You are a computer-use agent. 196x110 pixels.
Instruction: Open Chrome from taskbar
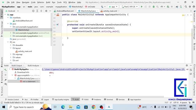(x=93, y=107)
